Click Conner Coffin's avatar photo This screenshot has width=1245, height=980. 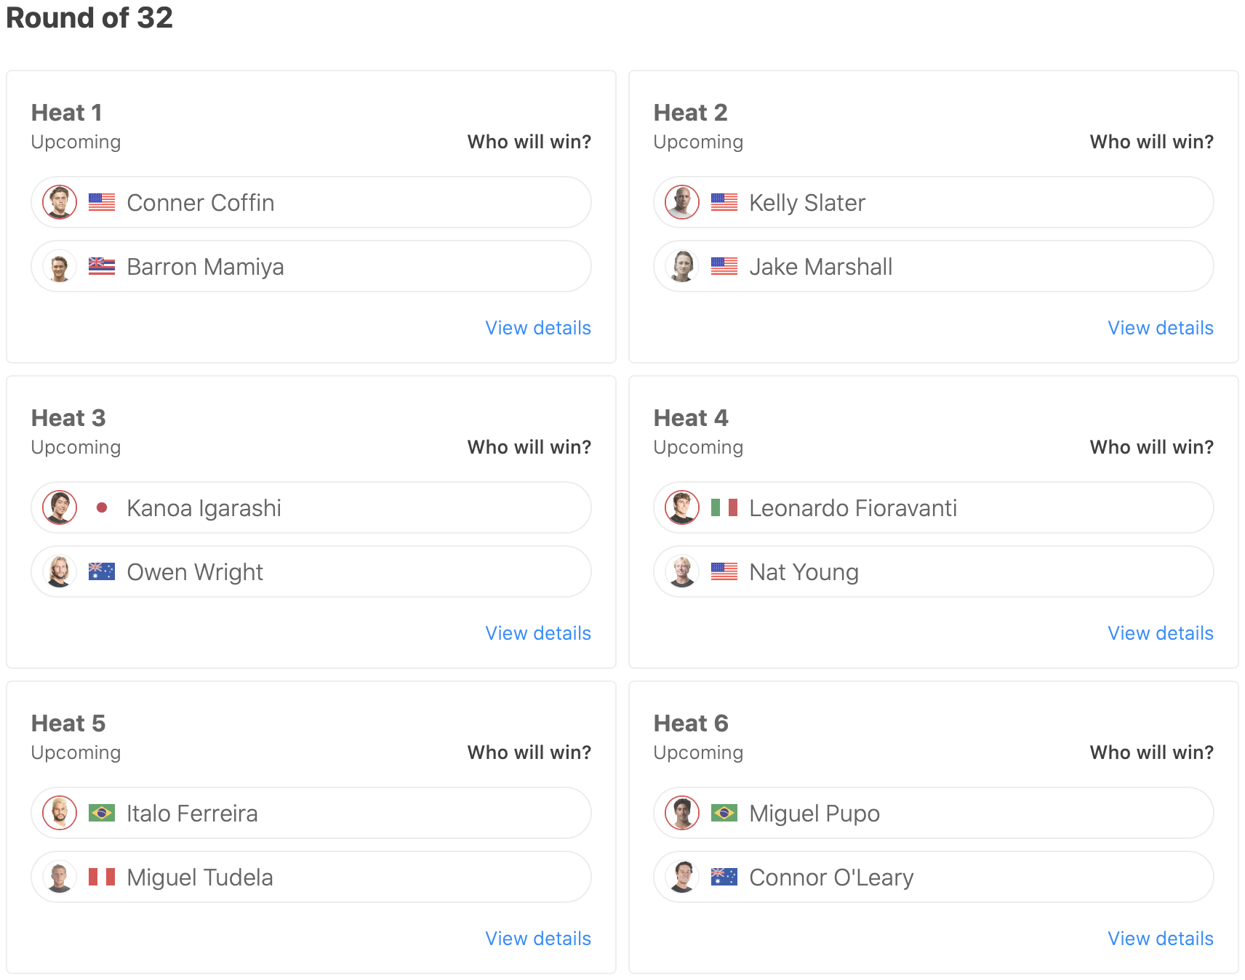pyautogui.click(x=60, y=202)
